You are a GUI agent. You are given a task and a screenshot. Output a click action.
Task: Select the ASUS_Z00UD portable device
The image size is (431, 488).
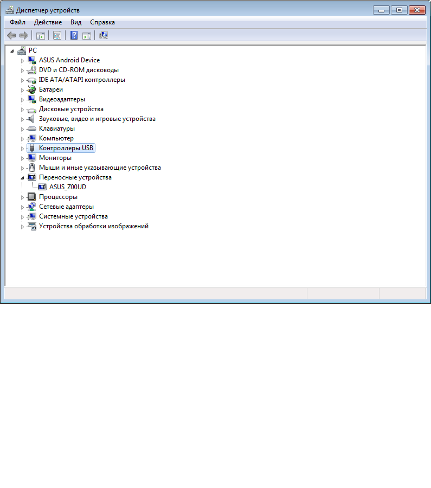pyautogui.click(x=67, y=187)
